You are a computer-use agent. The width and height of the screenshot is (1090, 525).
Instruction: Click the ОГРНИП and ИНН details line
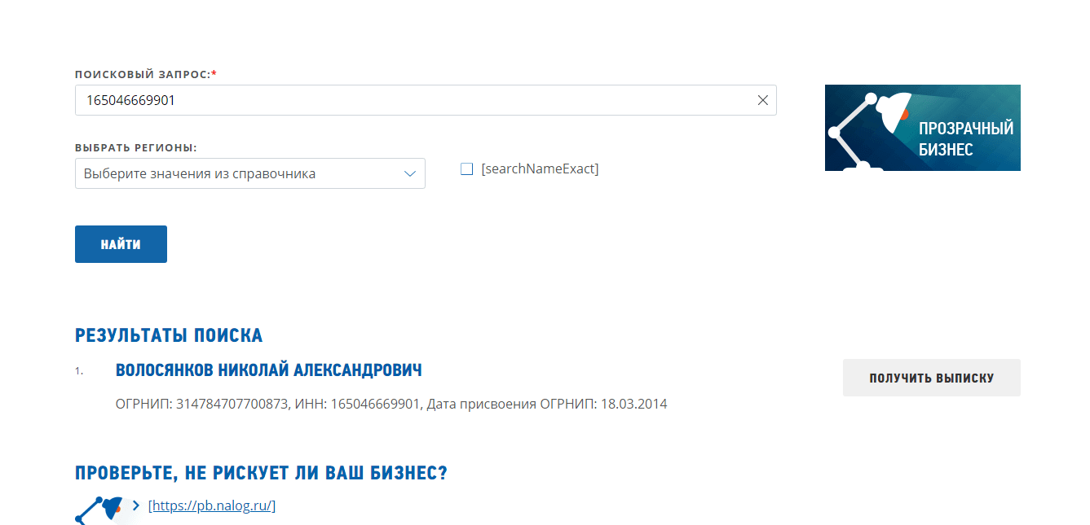(391, 404)
